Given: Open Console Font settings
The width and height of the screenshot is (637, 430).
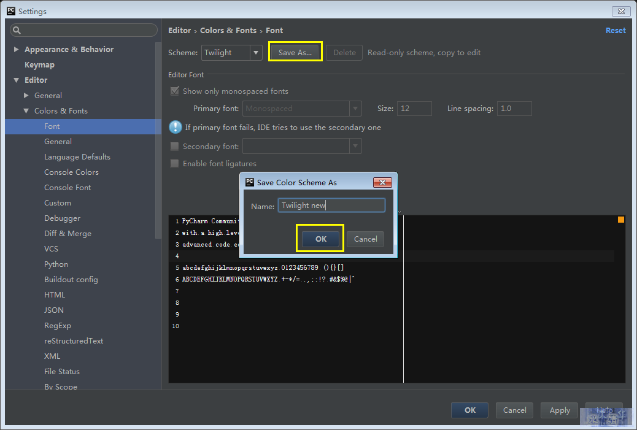Looking at the screenshot, I should click(x=68, y=188).
